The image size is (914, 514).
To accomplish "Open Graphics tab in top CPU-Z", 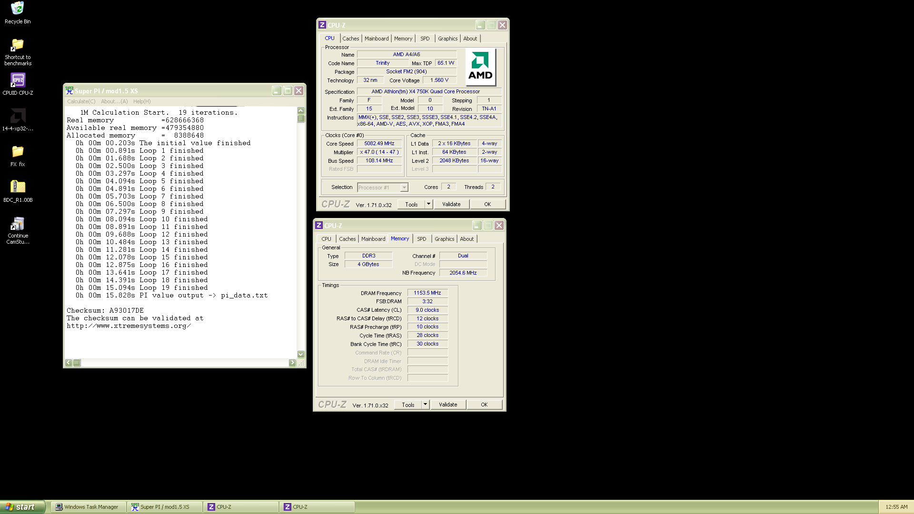I will pyautogui.click(x=448, y=39).
